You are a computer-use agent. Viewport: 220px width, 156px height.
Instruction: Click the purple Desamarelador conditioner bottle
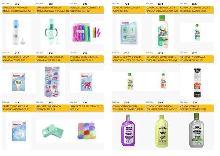128,130
